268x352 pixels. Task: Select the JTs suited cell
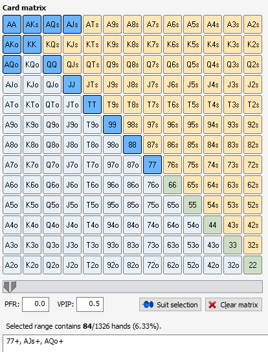(92, 85)
